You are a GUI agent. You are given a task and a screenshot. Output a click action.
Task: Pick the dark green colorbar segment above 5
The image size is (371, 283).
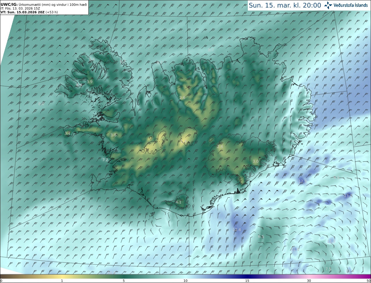124,276
